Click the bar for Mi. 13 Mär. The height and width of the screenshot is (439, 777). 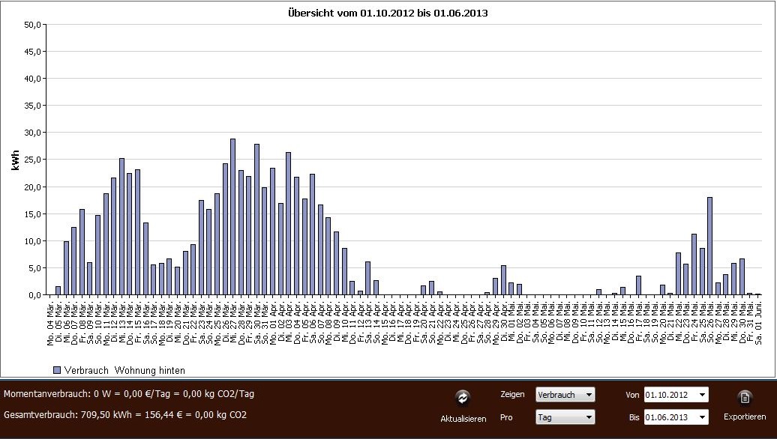(121, 226)
